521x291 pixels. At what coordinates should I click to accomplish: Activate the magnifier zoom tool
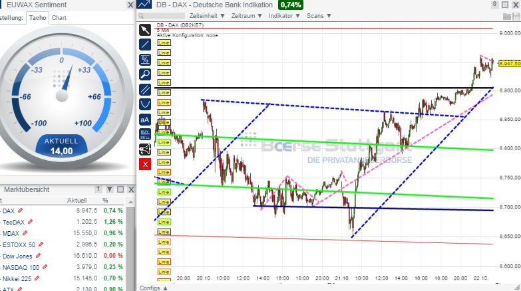(145, 74)
